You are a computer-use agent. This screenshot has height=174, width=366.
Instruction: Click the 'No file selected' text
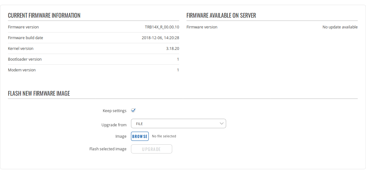tap(164, 136)
